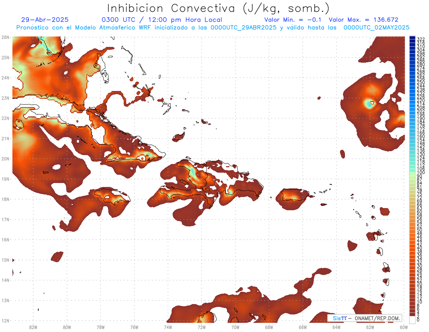The height and width of the screenshot is (332, 429).
Task: Click the '25N' latitude label
Action: click(x=5, y=57)
